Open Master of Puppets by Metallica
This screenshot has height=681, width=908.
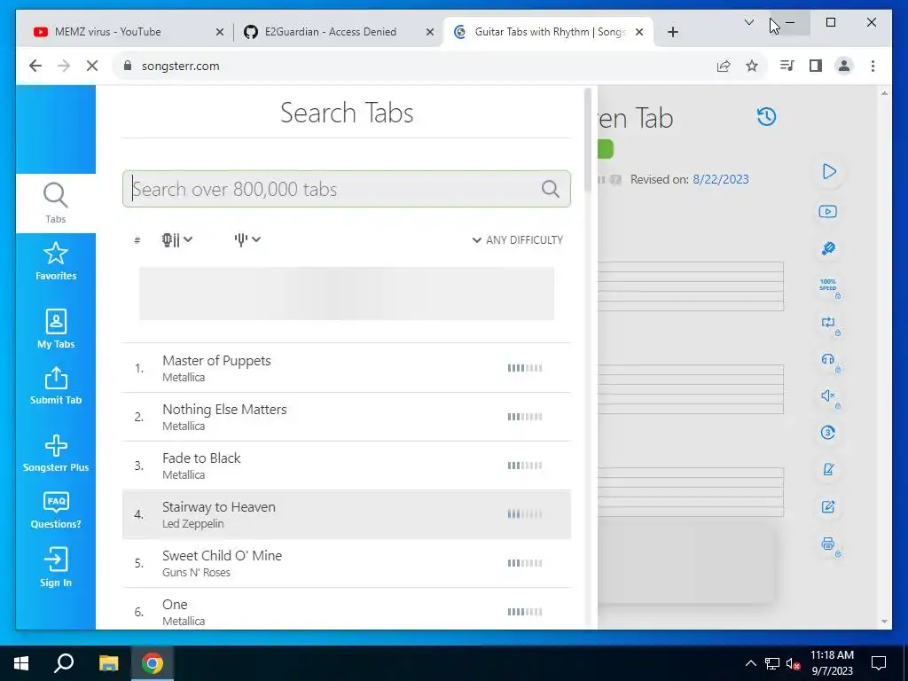click(x=347, y=368)
